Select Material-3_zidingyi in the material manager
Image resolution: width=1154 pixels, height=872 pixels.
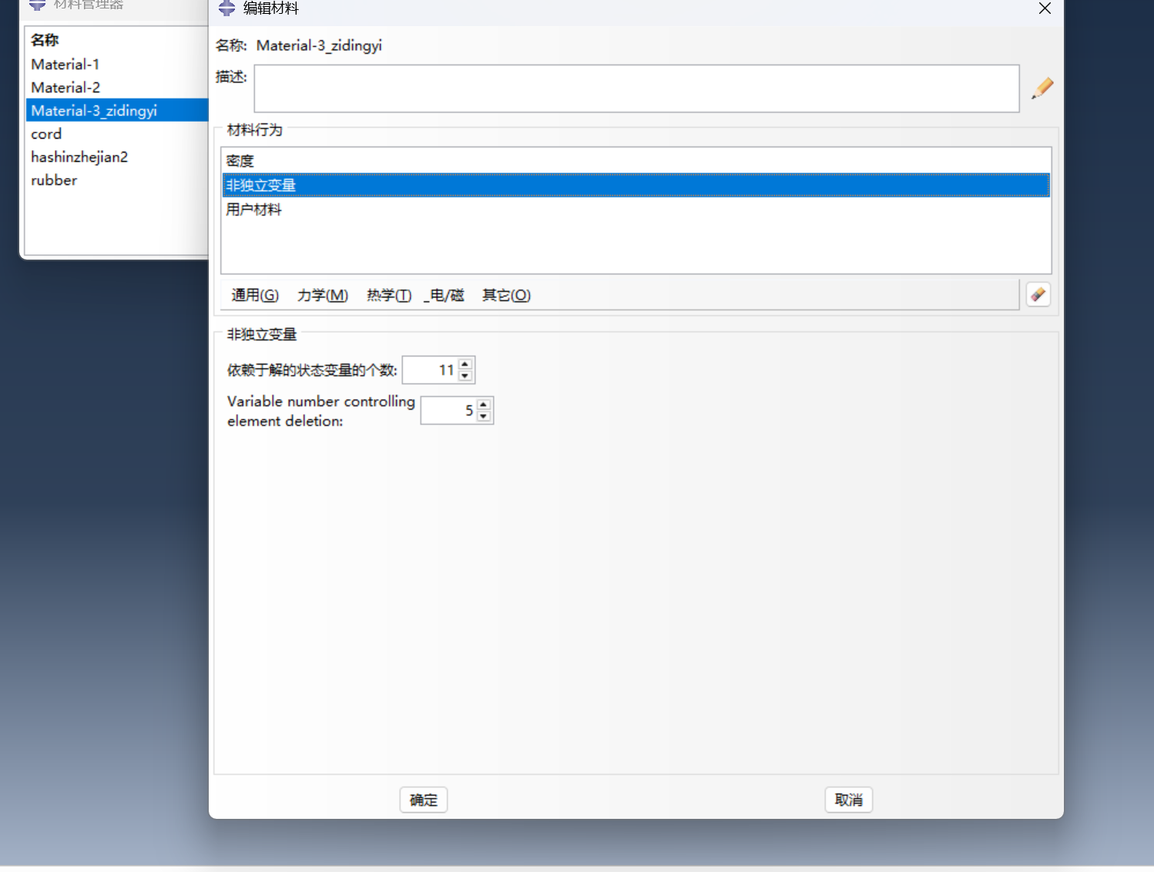pyautogui.click(x=117, y=110)
